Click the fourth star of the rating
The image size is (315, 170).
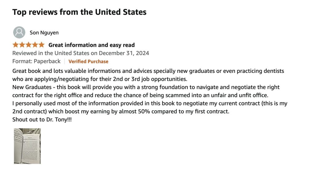tap(35, 45)
